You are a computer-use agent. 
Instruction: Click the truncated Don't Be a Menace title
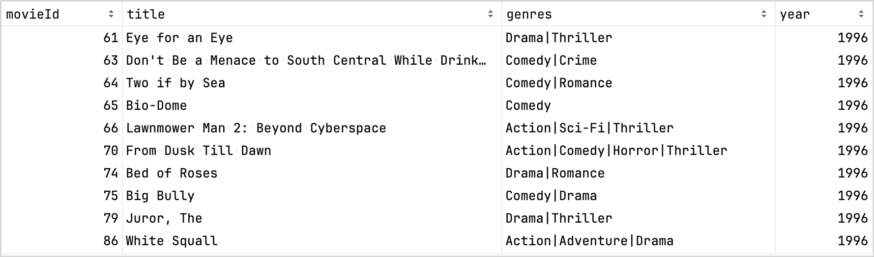click(x=306, y=60)
